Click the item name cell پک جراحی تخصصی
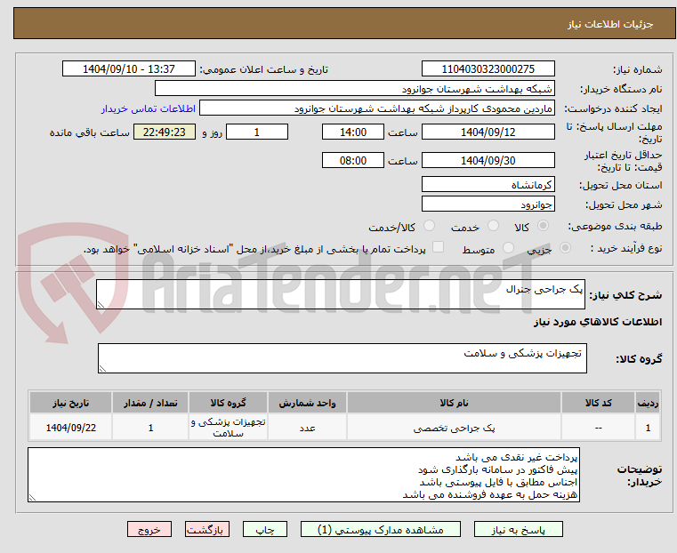Viewport: 677px width, 553px height. (x=454, y=428)
